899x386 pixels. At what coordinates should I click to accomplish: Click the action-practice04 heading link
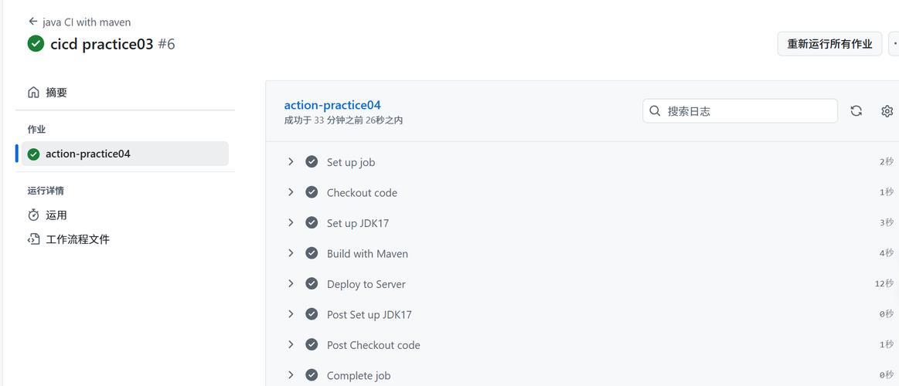[332, 105]
